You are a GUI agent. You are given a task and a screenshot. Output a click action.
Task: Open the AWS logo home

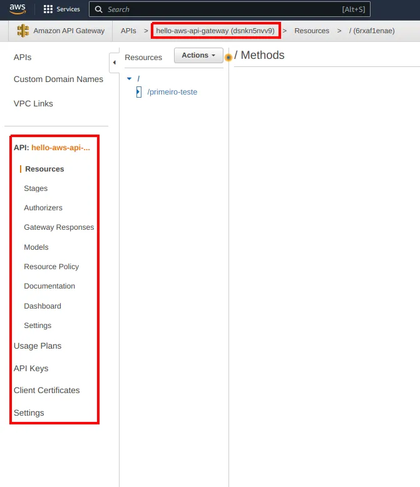coord(18,9)
